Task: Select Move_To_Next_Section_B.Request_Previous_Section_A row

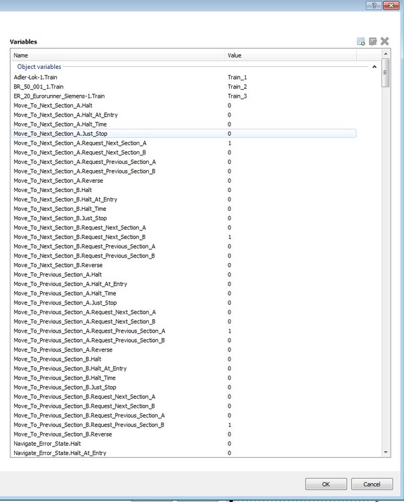Action: [x=184, y=246]
